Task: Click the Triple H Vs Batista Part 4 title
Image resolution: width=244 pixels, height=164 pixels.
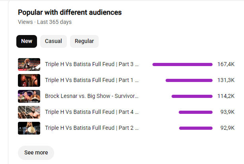Action: 92,112
